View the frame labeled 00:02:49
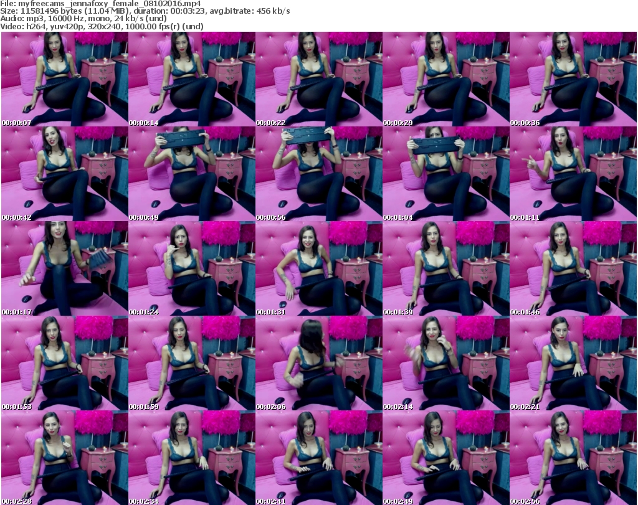The image size is (638, 505). [x=446, y=458]
